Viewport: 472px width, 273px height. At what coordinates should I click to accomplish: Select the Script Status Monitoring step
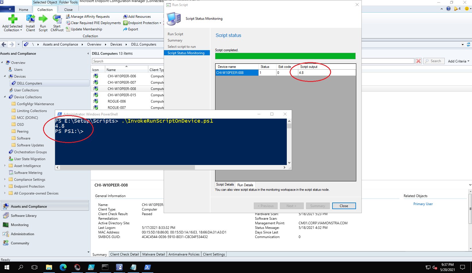pos(187,53)
